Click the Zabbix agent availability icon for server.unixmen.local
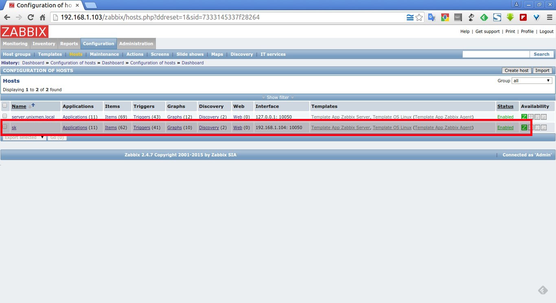Image resolution: width=556 pixels, height=303 pixels. point(524,117)
